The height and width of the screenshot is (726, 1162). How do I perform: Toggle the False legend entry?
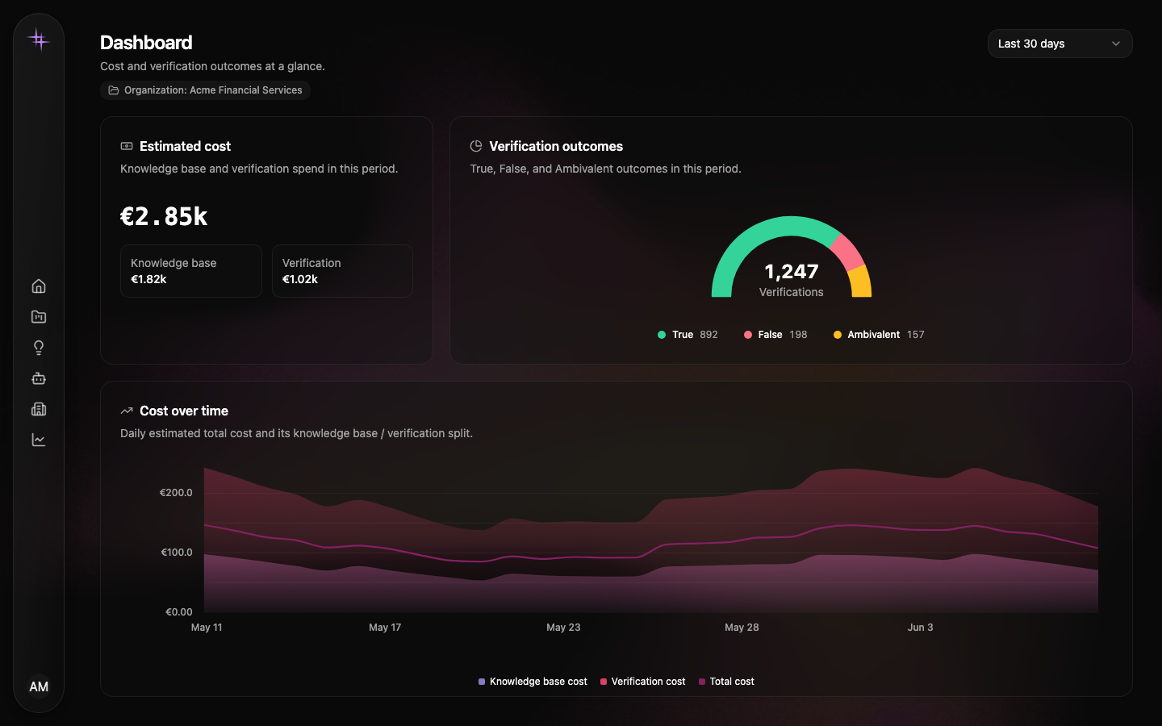pos(775,335)
